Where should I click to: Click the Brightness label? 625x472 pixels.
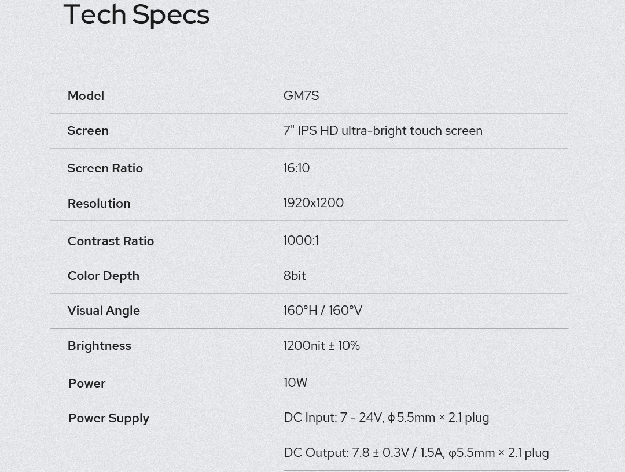coord(99,346)
